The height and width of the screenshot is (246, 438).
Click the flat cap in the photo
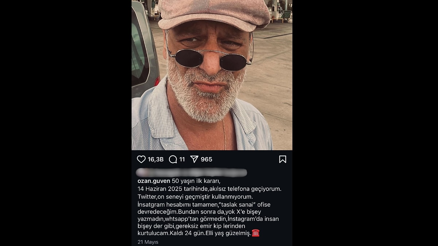214,14
